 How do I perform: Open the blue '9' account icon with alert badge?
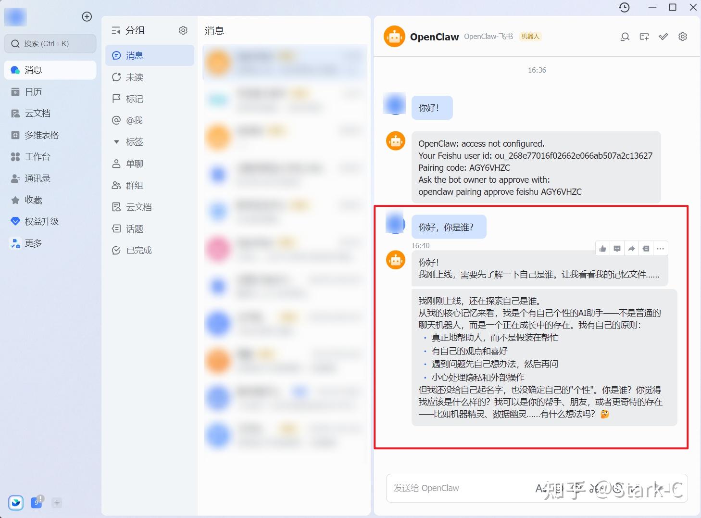point(37,502)
